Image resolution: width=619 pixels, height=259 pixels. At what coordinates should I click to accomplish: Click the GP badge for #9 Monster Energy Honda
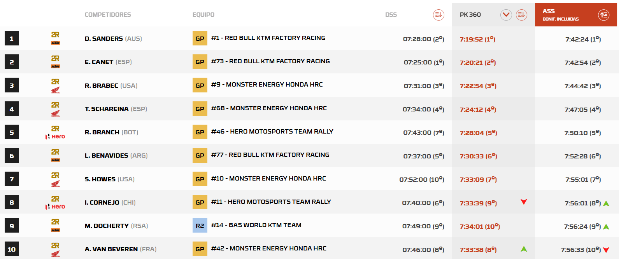pyautogui.click(x=200, y=85)
